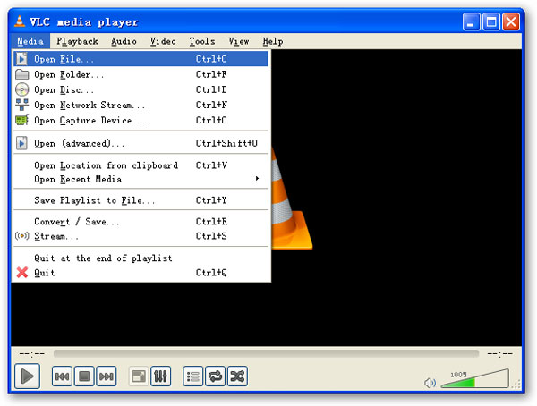
Task: Open the Help menu
Action: 273,41
